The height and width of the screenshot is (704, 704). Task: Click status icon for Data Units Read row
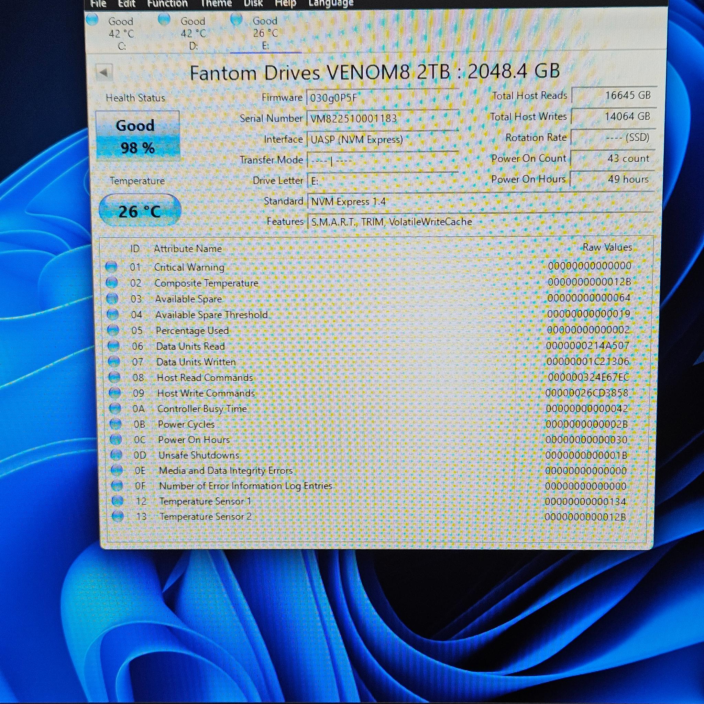[114, 345]
